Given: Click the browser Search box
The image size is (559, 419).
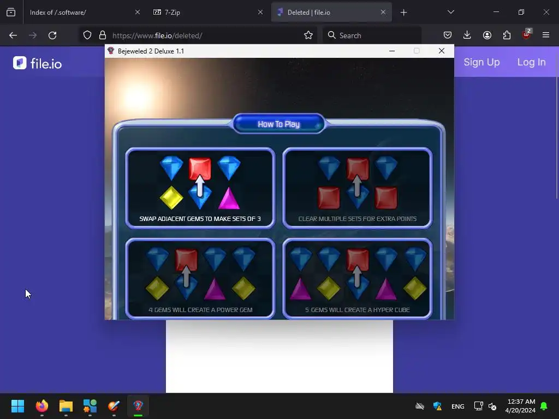Looking at the screenshot, I should [x=372, y=35].
